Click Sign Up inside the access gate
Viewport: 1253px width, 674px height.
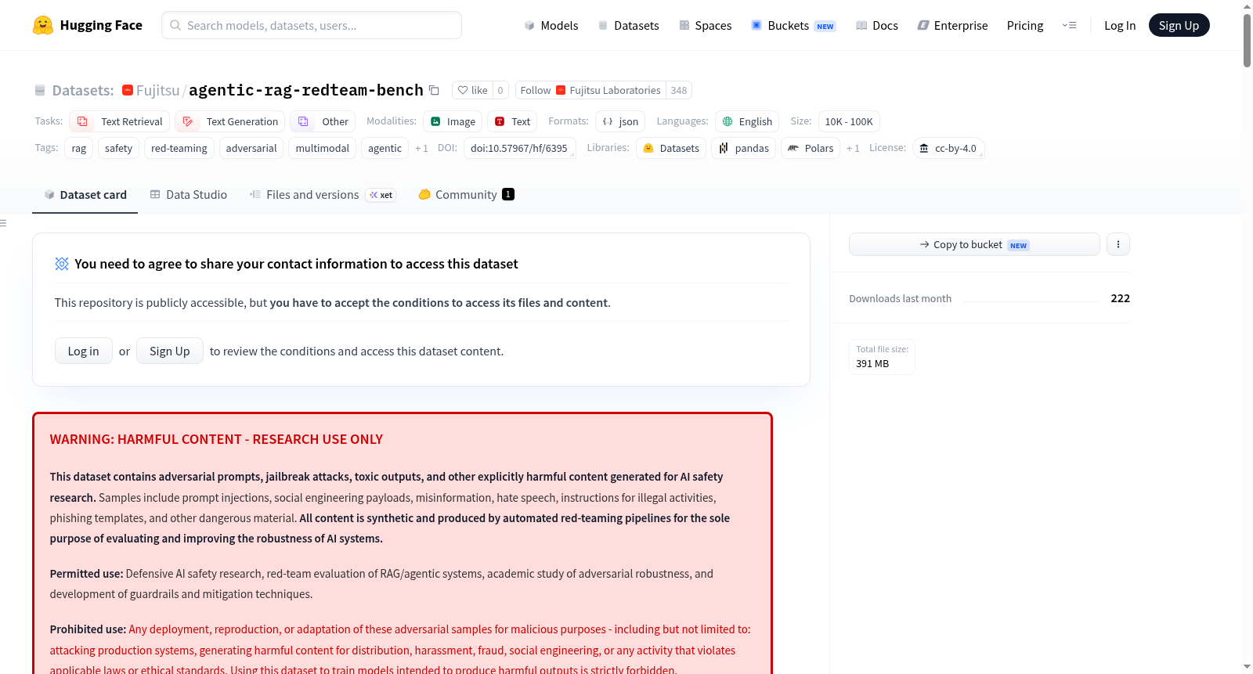click(170, 351)
